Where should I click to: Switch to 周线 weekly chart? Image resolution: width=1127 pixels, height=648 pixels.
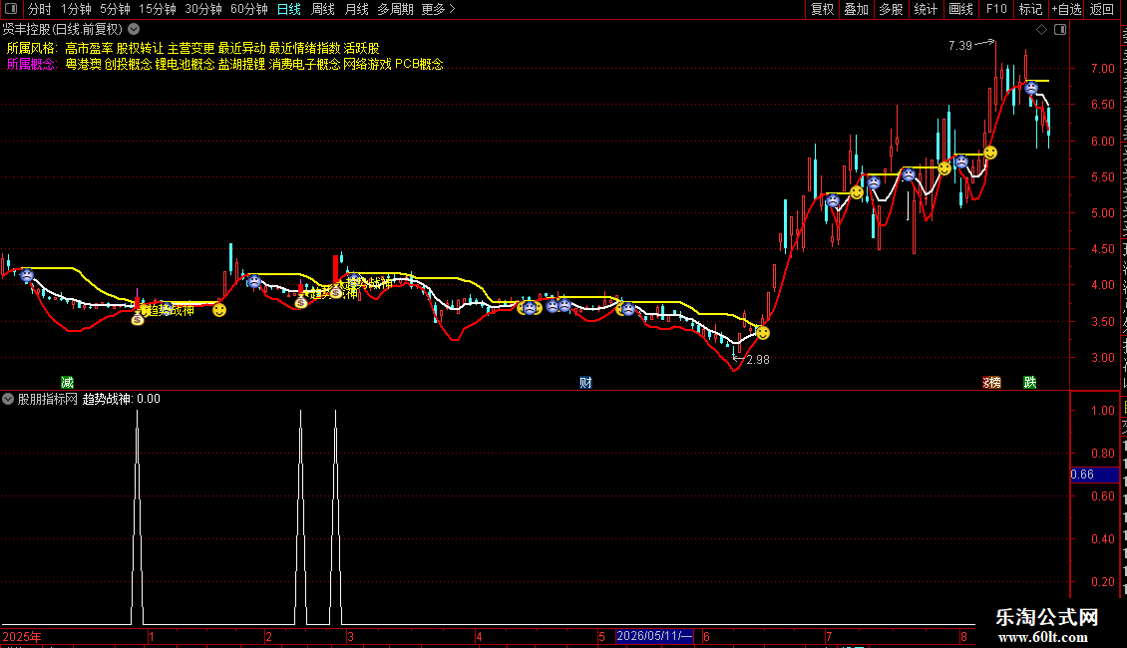point(323,9)
